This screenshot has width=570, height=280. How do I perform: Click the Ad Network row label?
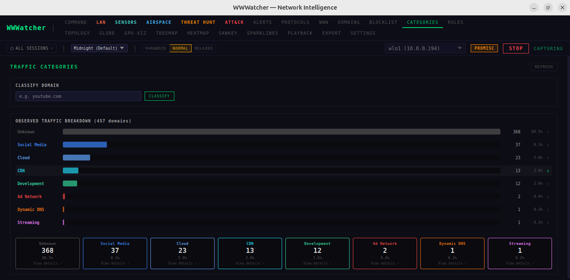30,196
